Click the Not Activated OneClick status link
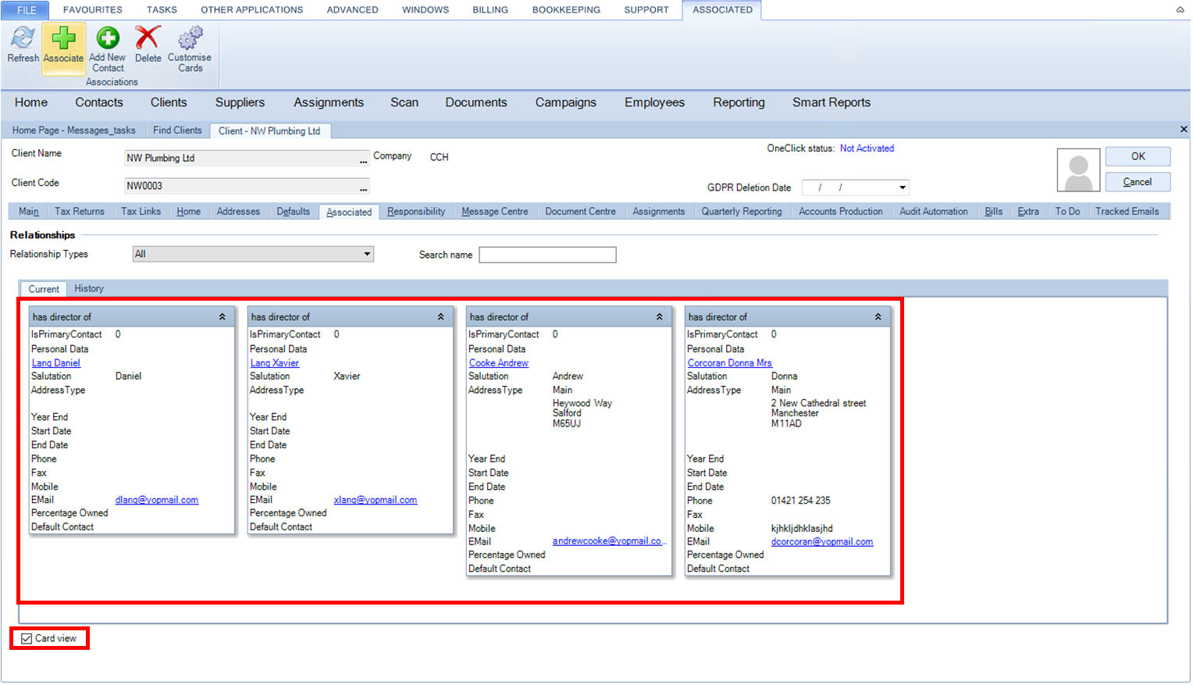 click(867, 148)
